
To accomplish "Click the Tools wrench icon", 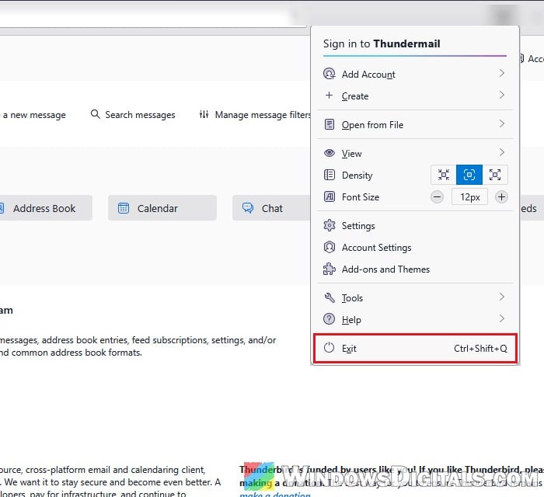I will [330, 297].
